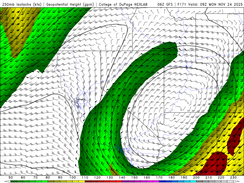Click the 90 label on the color scale
The height and width of the screenshot is (183, 244).
(60, 178)
